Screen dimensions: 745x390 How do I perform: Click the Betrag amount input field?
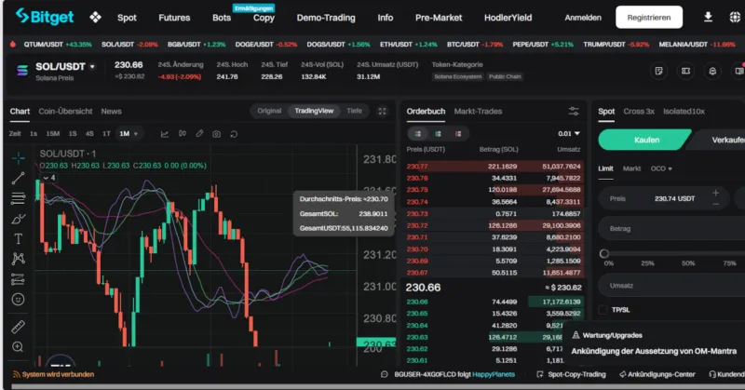click(x=671, y=228)
